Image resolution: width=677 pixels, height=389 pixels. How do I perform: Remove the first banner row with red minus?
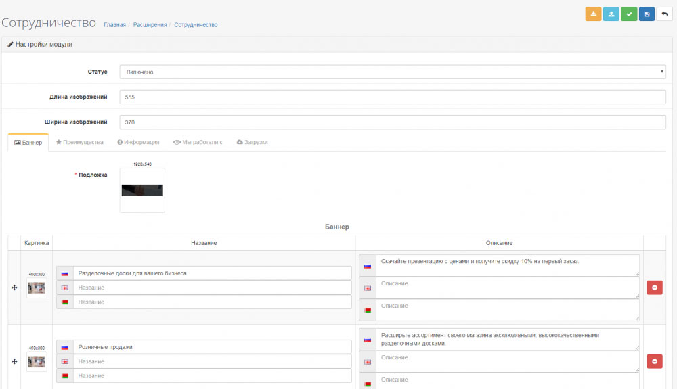[654, 288]
